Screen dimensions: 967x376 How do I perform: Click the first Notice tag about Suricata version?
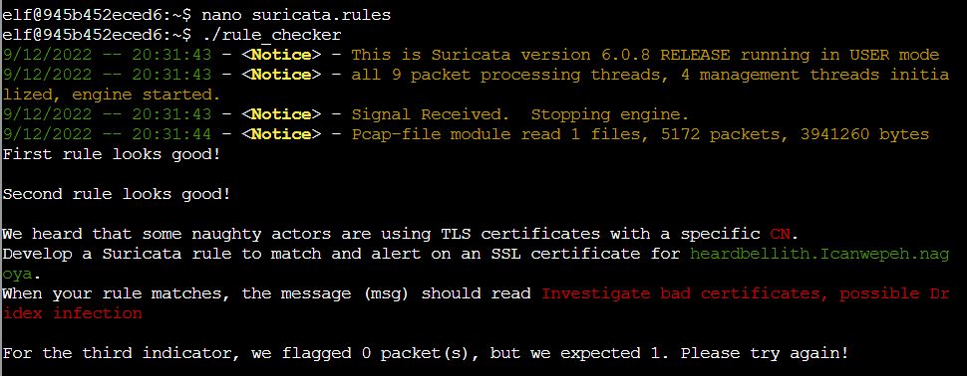click(x=281, y=55)
